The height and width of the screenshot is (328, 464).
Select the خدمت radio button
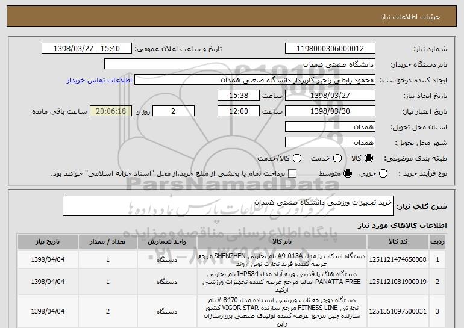click(337, 158)
